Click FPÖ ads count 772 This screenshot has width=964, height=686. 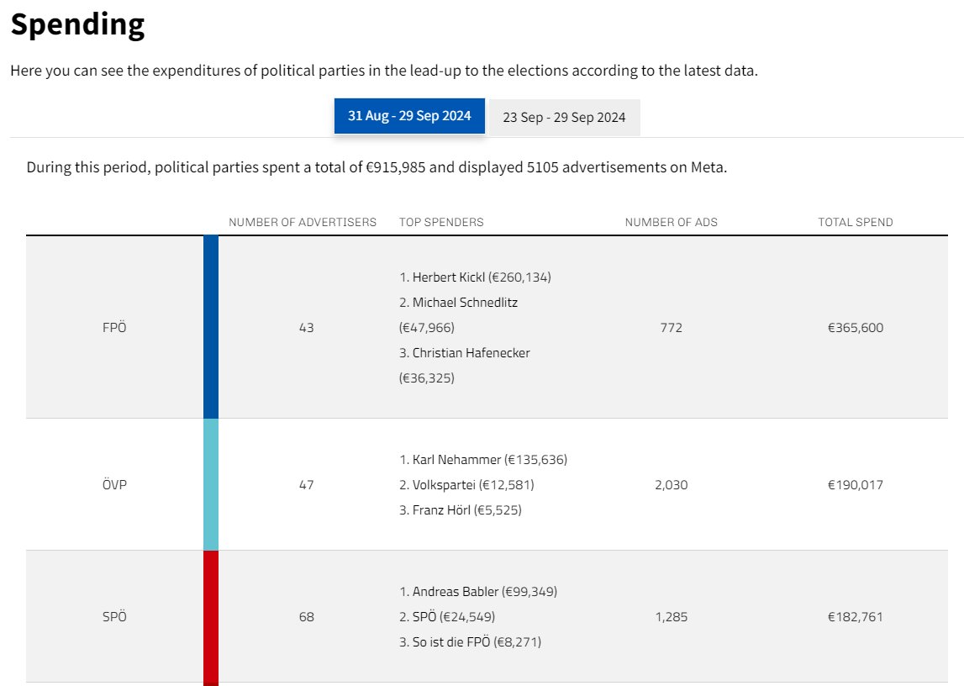[672, 328]
